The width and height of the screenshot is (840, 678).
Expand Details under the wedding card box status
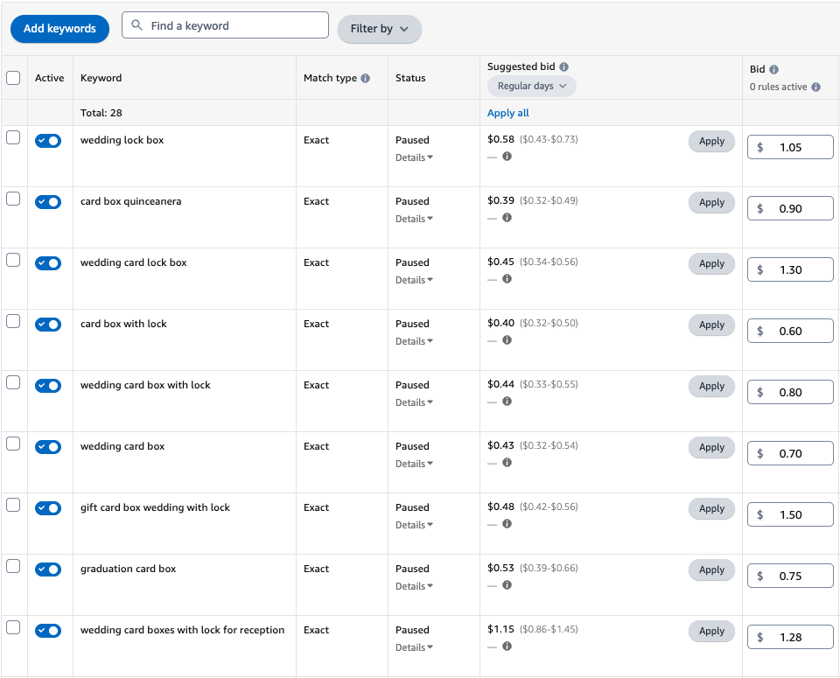pyautogui.click(x=414, y=464)
